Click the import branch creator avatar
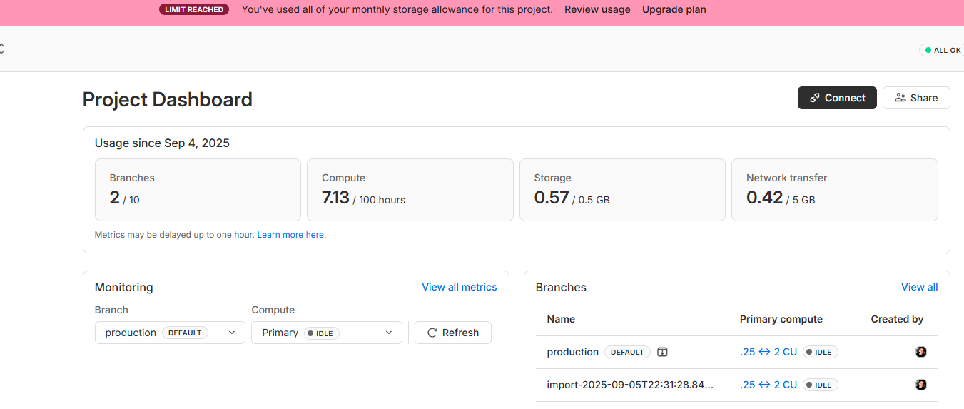This screenshot has height=409, width=964. tap(920, 385)
